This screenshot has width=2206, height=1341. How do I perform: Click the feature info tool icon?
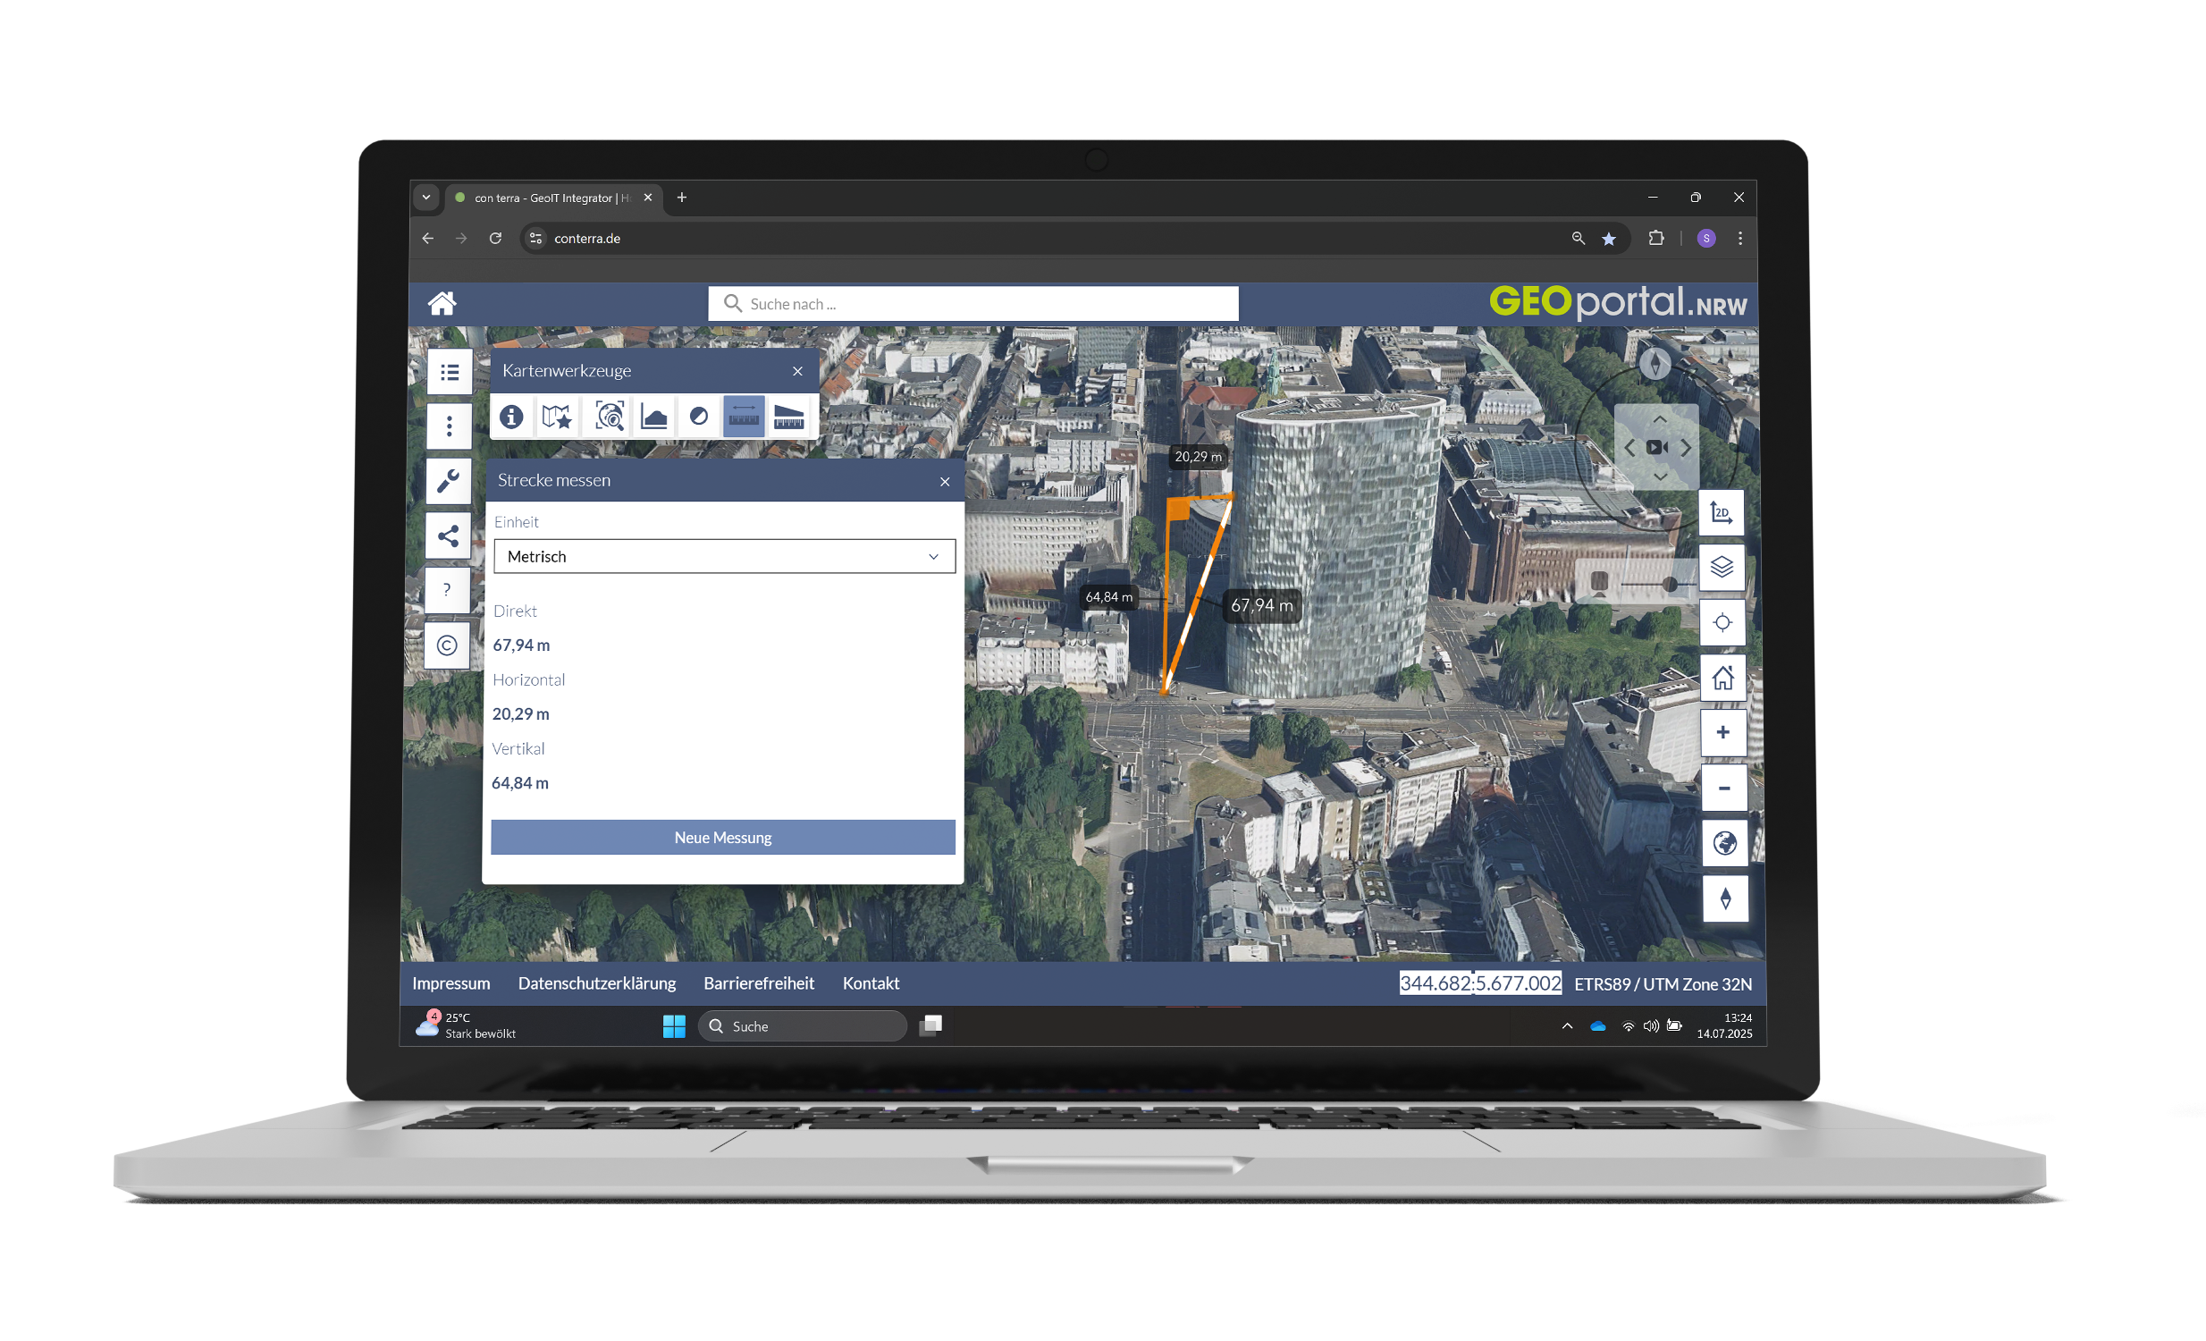pos(511,417)
